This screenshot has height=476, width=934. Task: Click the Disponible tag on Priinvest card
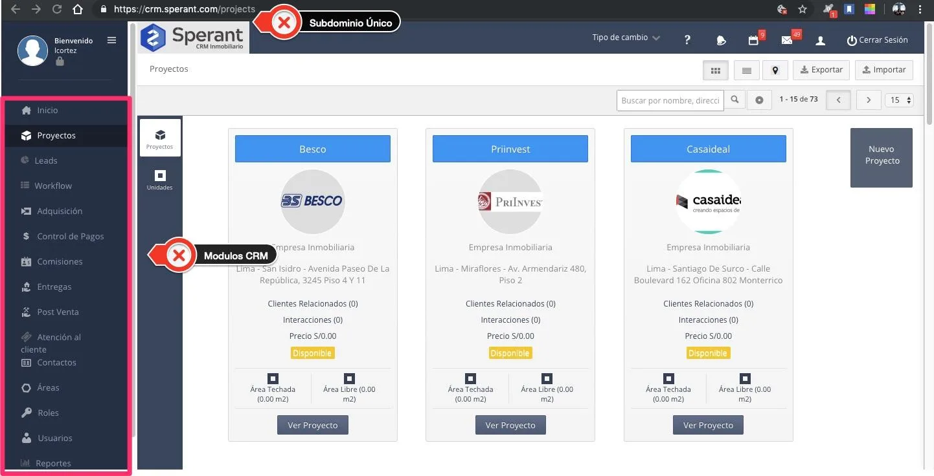click(x=510, y=353)
